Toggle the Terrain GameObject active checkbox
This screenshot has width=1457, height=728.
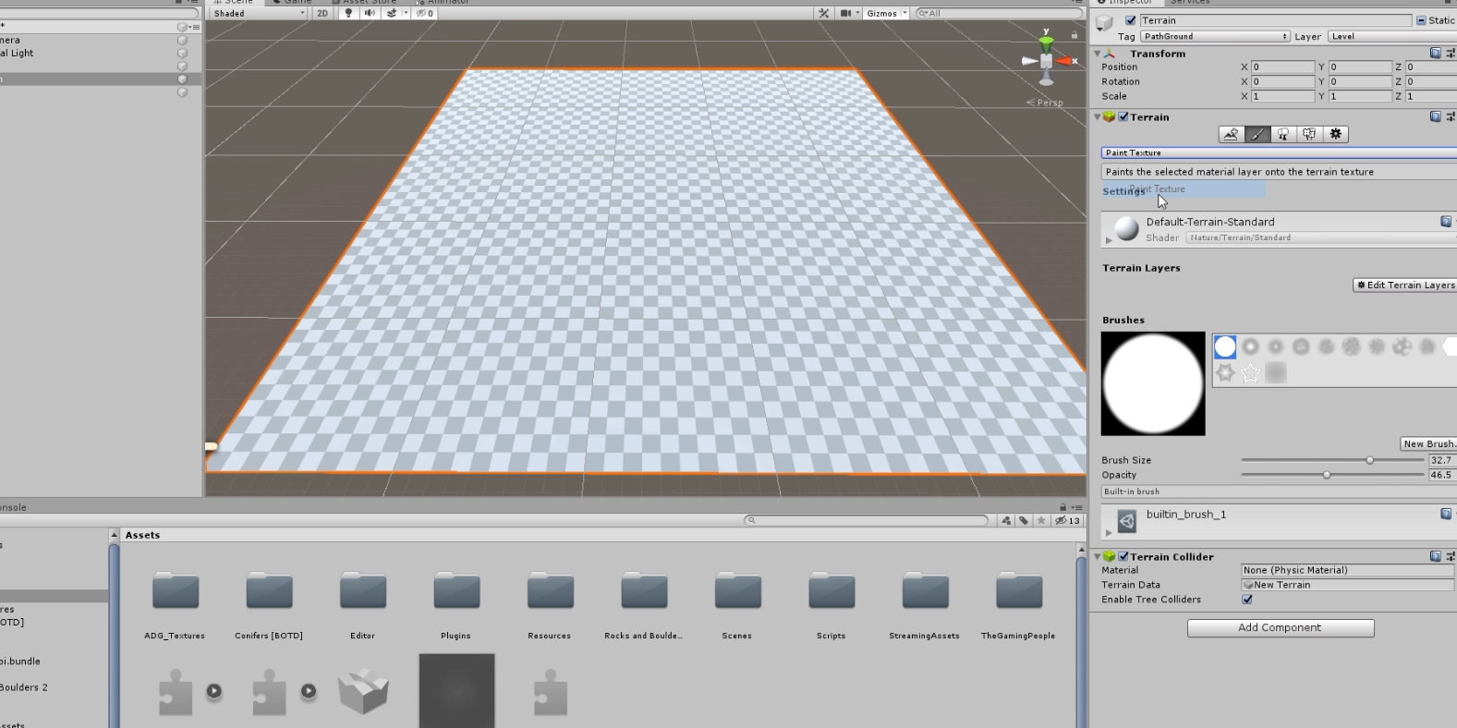pos(1130,20)
